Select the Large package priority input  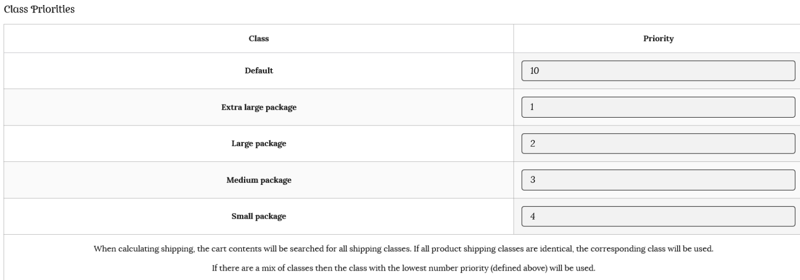[x=658, y=144]
